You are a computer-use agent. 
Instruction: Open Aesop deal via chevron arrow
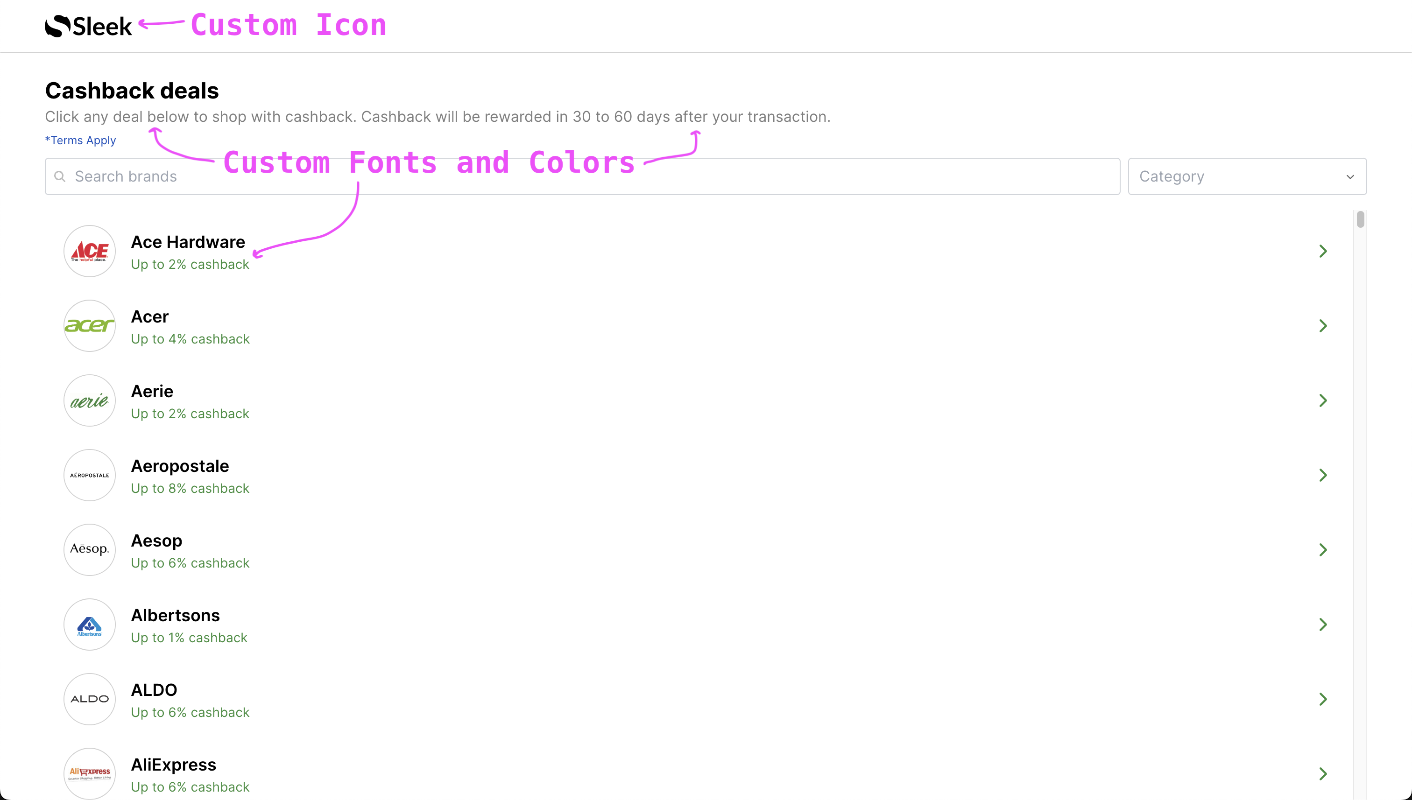click(1323, 549)
